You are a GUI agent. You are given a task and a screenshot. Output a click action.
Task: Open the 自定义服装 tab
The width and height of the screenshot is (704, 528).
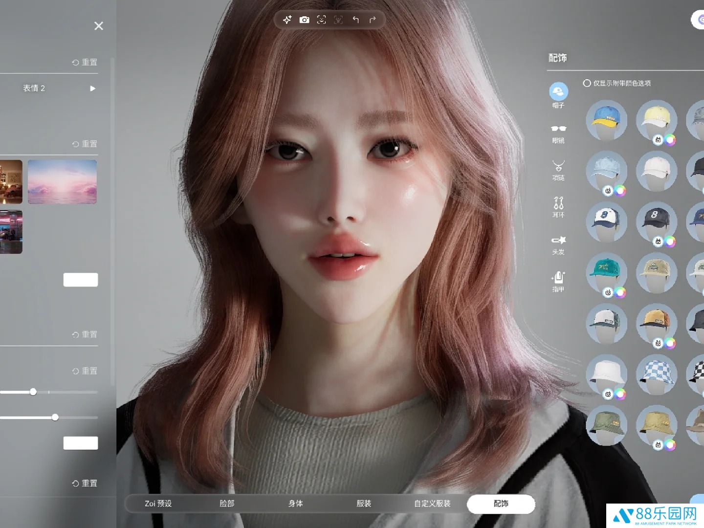click(x=432, y=504)
